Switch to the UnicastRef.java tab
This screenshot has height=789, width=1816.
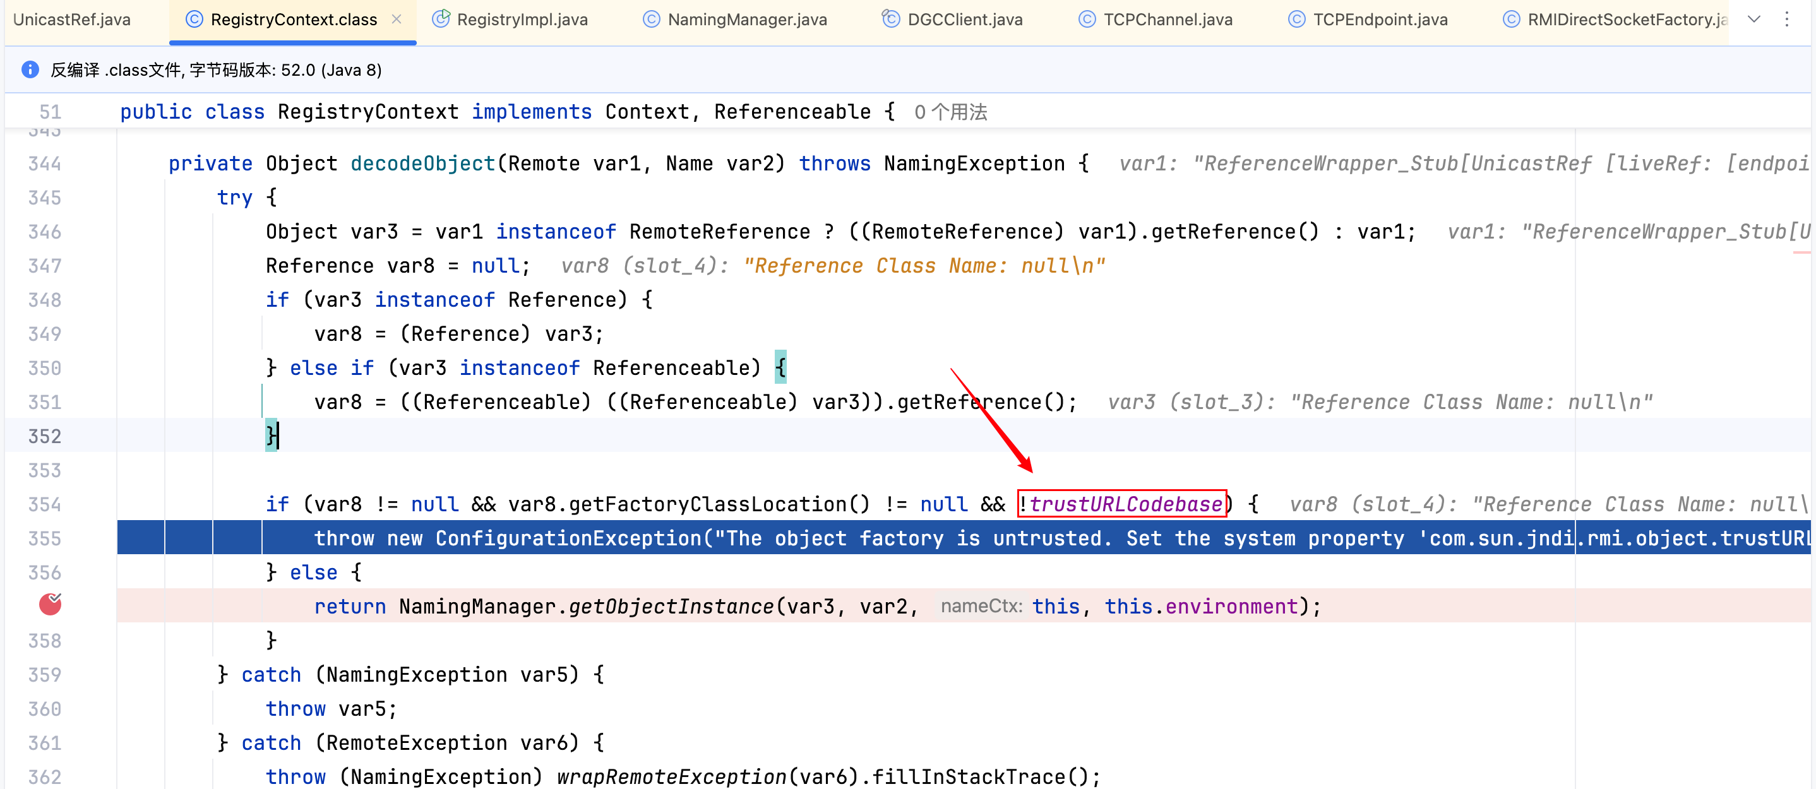[x=72, y=20]
